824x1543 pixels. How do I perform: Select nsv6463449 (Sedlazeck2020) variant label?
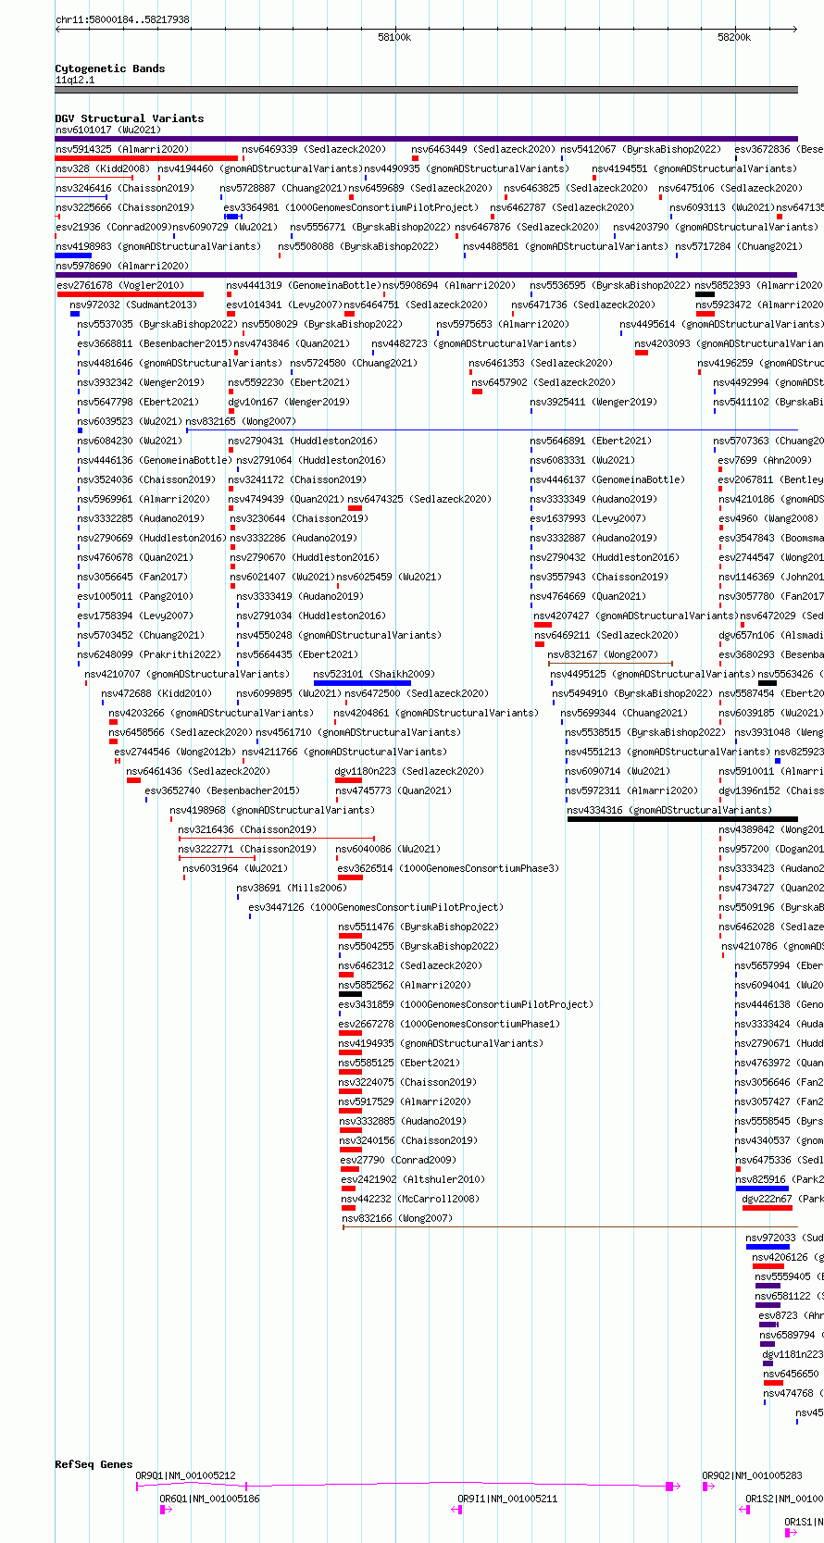(x=483, y=149)
